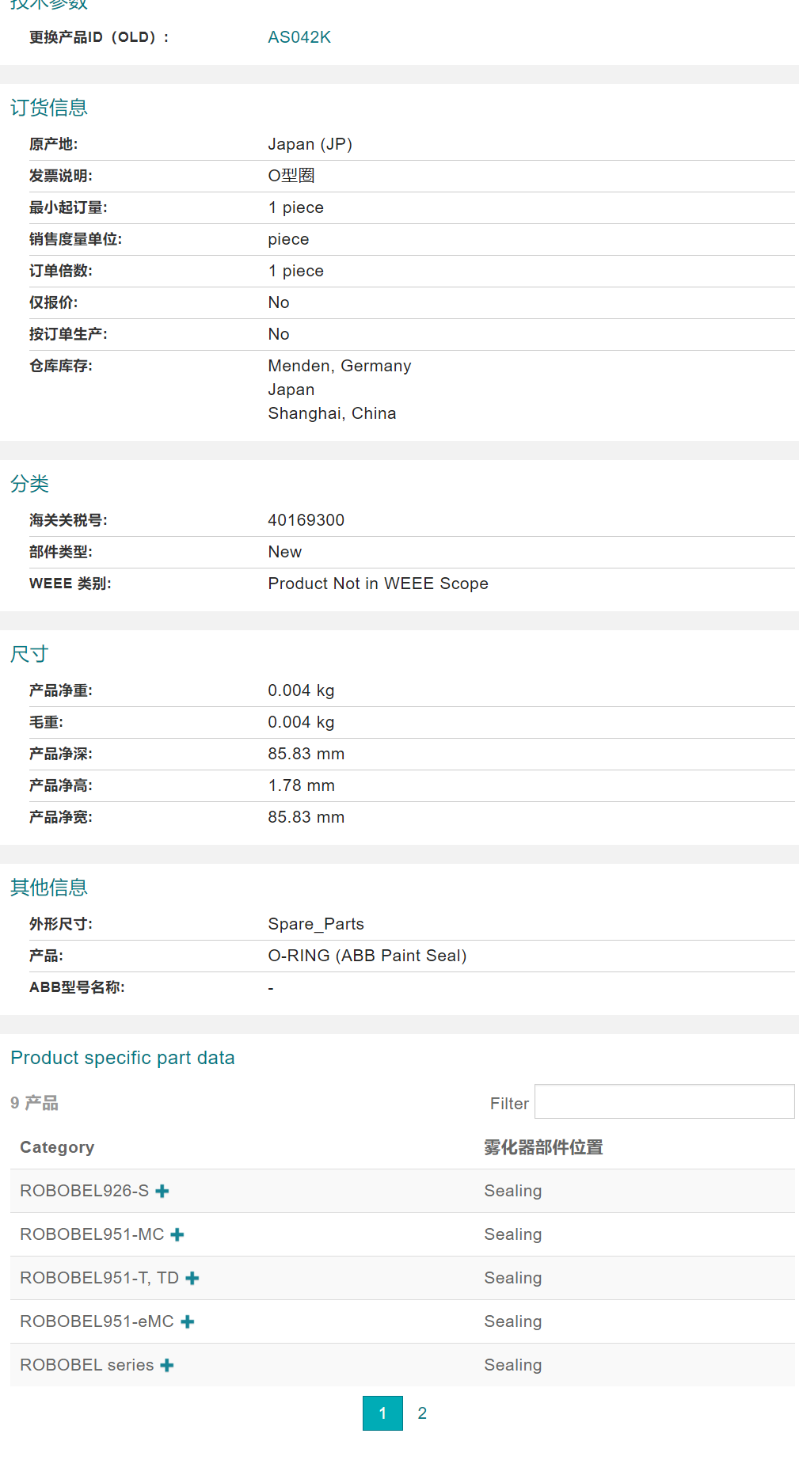Click the Product specific part data heading
The width and height of the screenshot is (799, 1460).
(x=123, y=1058)
